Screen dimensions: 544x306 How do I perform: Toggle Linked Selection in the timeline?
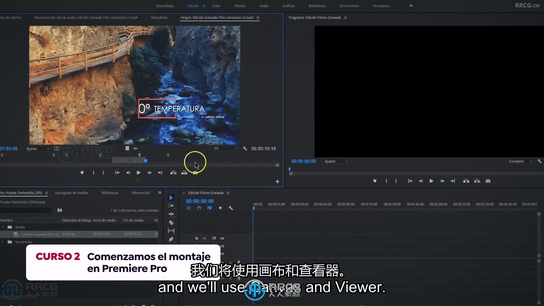(x=210, y=208)
